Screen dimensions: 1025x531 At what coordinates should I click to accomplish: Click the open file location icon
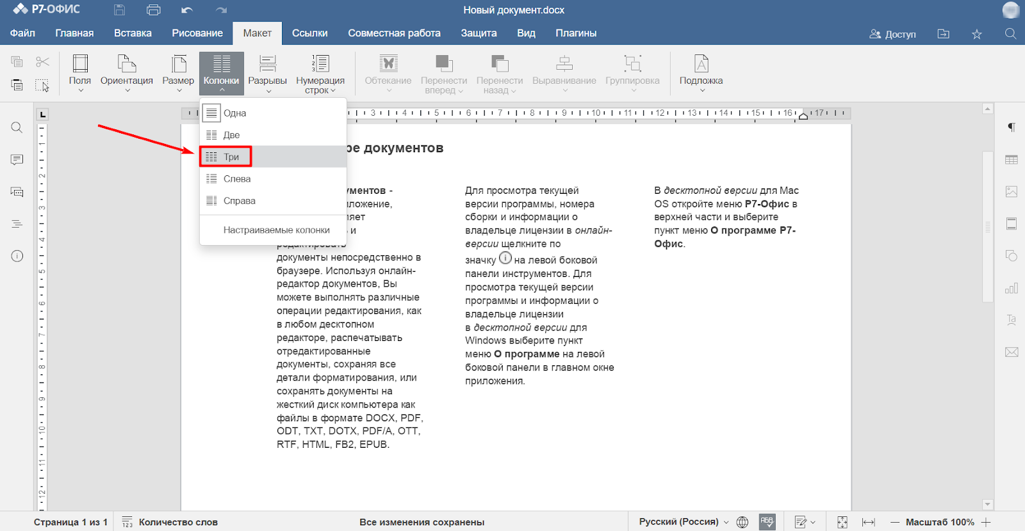click(x=944, y=34)
